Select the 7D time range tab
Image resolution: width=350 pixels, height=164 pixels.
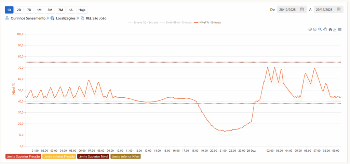pos(29,10)
